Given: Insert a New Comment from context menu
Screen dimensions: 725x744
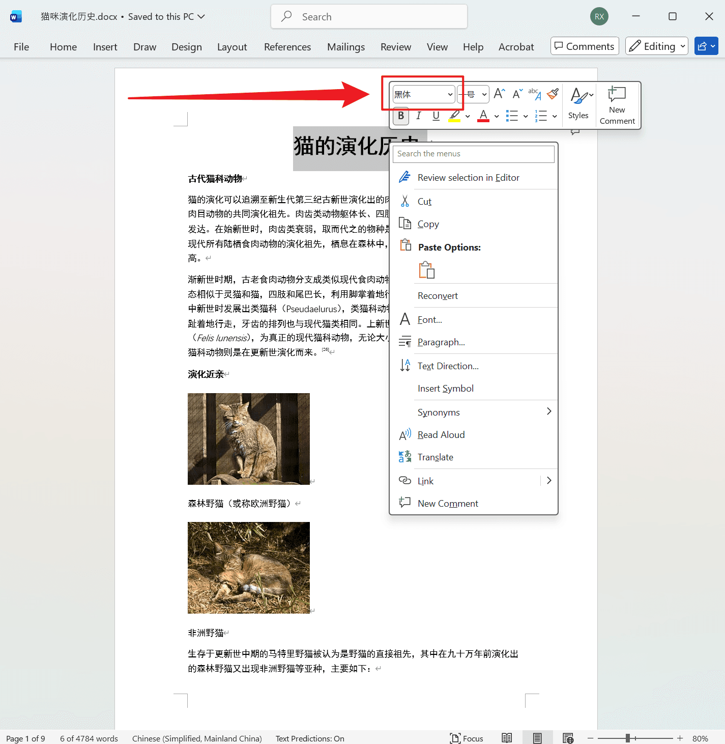Looking at the screenshot, I should [447, 503].
